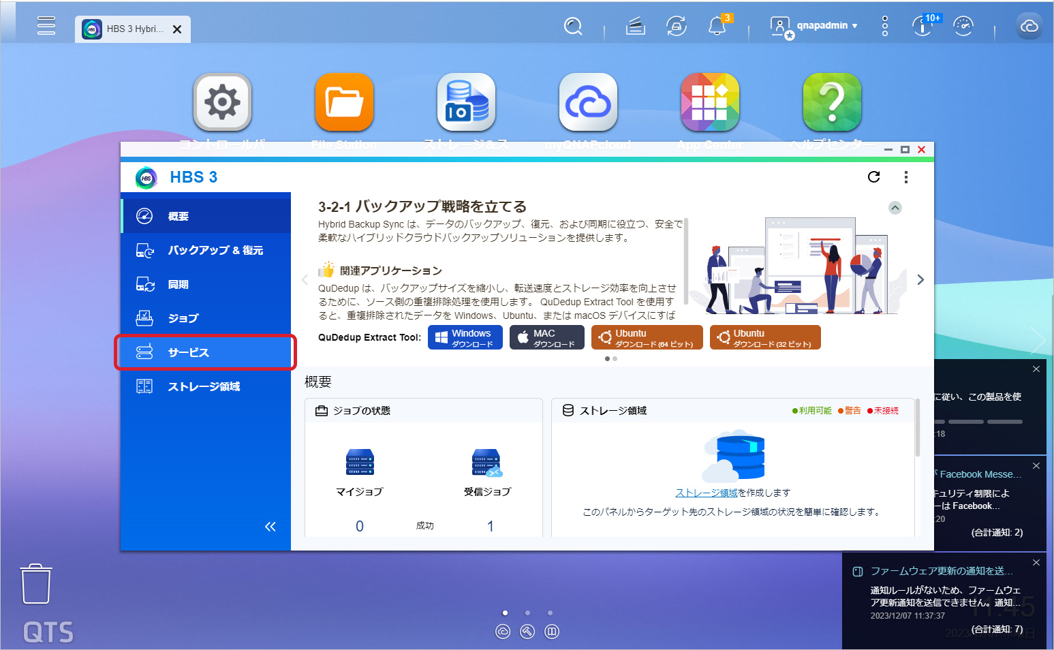Select 同期 in the HBS 3 sidebar
The width and height of the screenshot is (1054, 650).
pos(206,284)
